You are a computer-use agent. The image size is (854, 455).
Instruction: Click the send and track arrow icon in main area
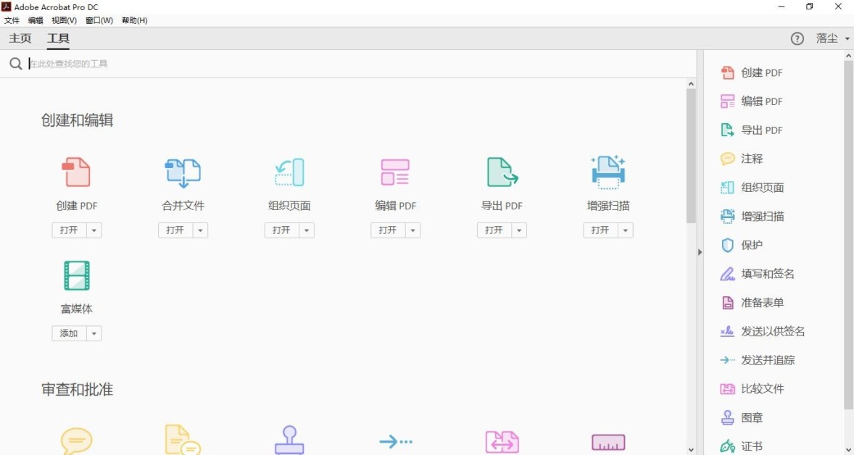[396, 441]
